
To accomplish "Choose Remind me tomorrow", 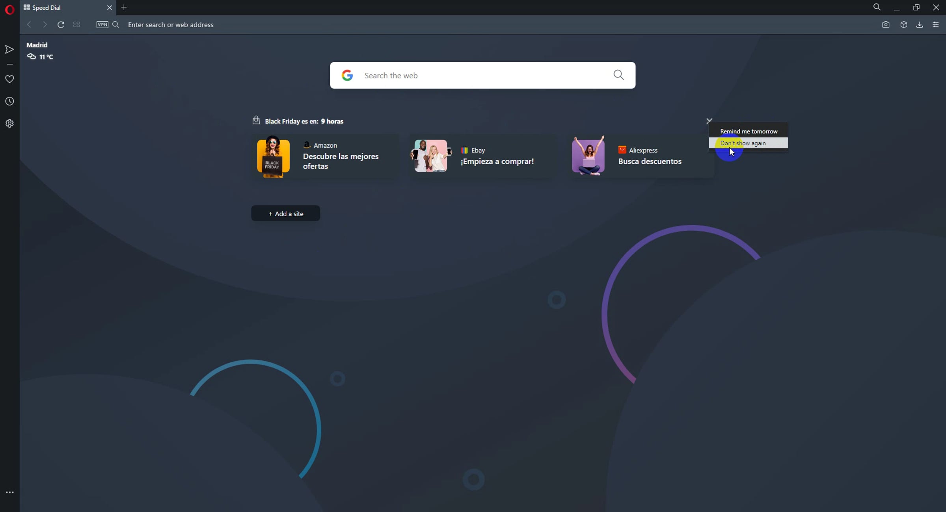I will pos(749,131).
